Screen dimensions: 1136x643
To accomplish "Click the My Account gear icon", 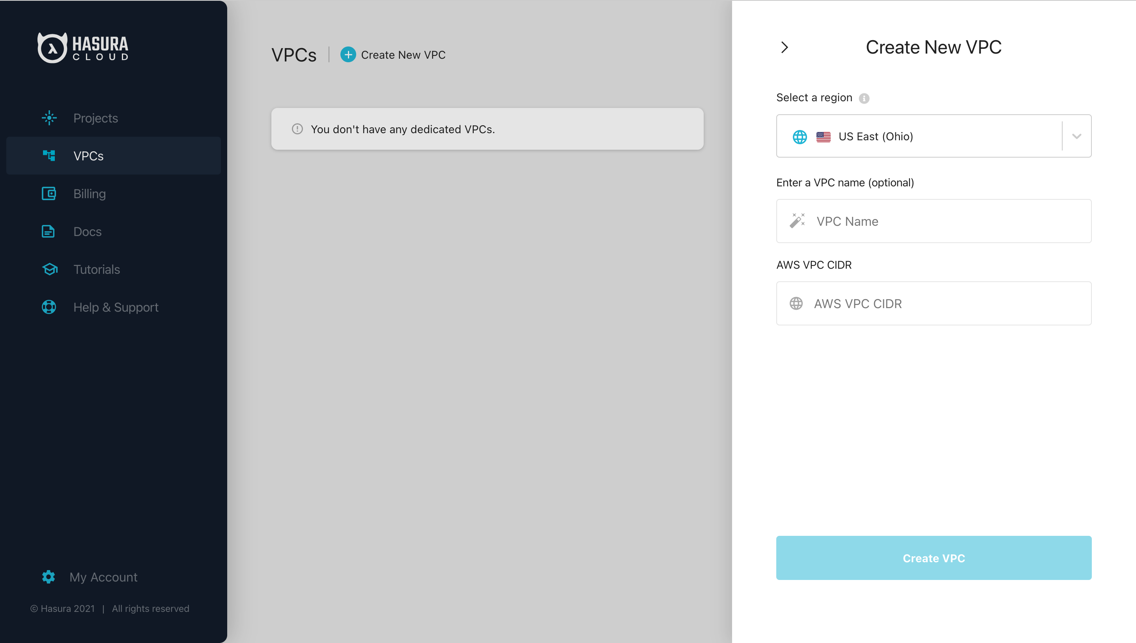I will (x=49, y=577).
